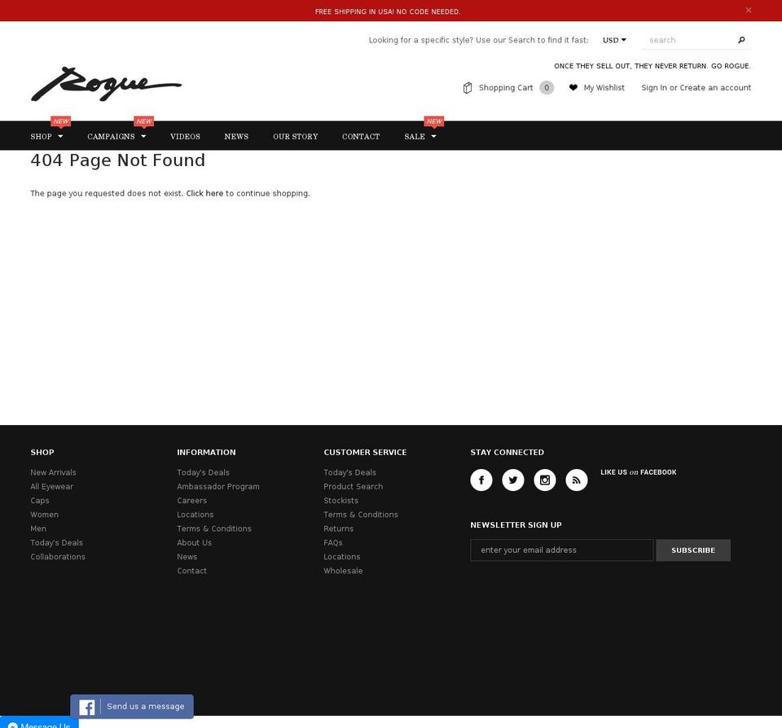The width and height of the screenshot is (782, 728).
Task: Open Videos in the navigation bar
Action: [185, 136]
